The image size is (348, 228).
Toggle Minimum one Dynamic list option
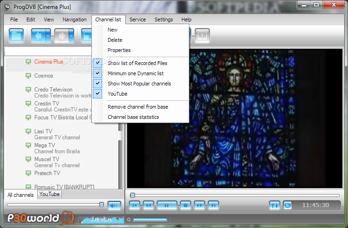tap(141, 73)
